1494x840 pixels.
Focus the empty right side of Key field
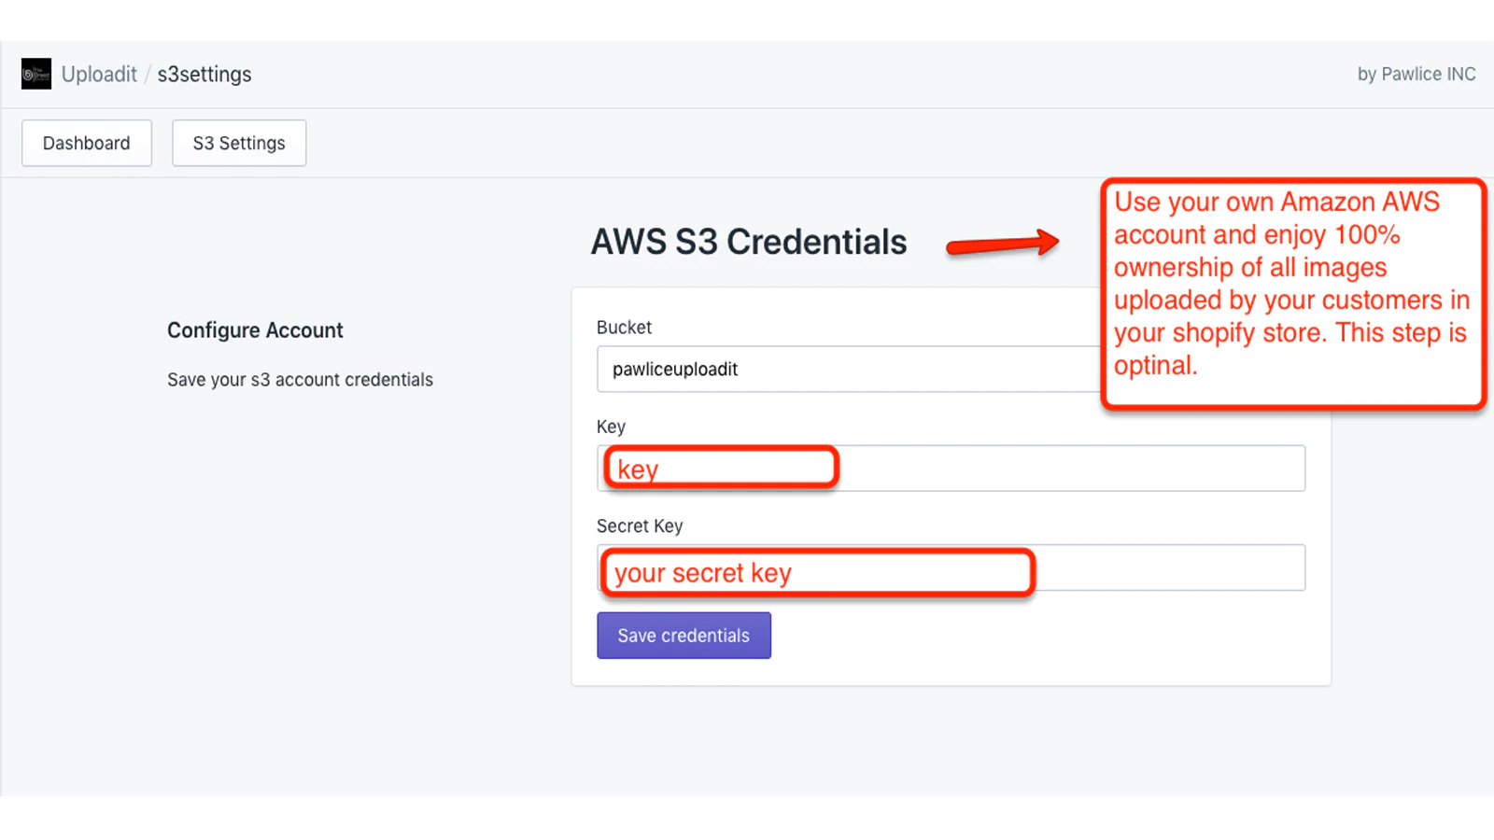pyautogui.click(x=1074, y=469)
